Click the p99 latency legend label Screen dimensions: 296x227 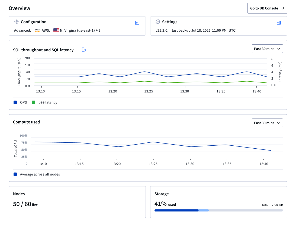[48, 102]
